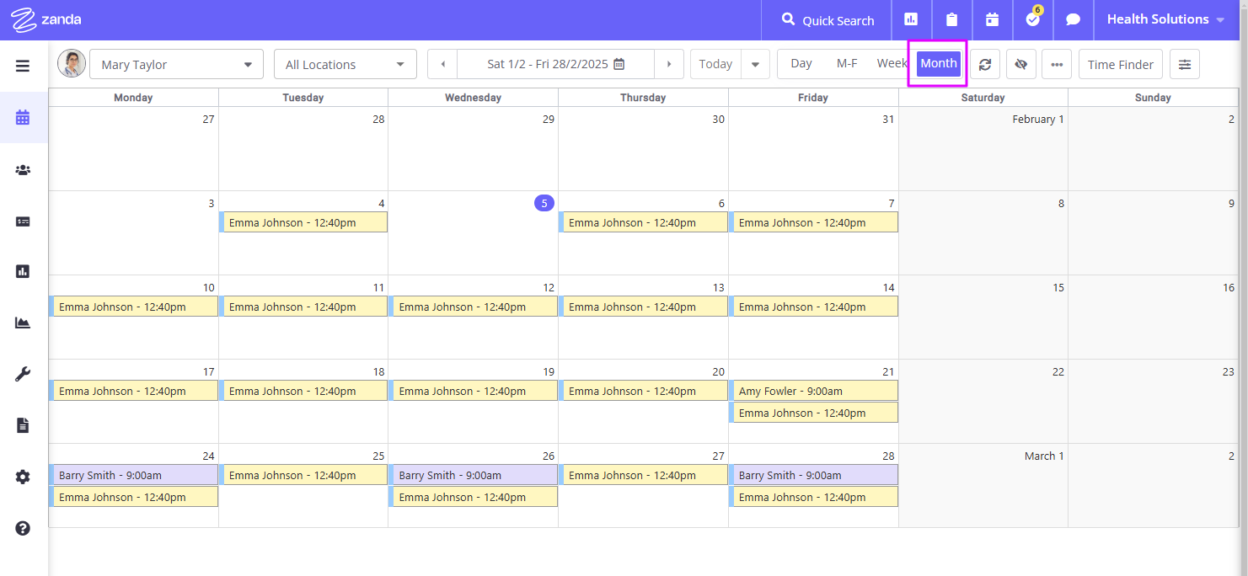Open Emma Johnson appointment on Wednesday 12

[x=474, y=307]
